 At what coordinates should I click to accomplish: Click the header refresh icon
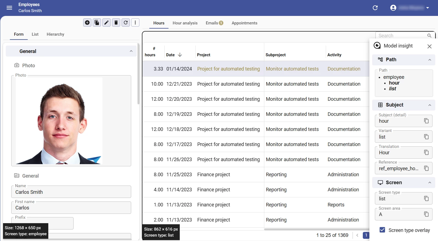click(375, 8)
